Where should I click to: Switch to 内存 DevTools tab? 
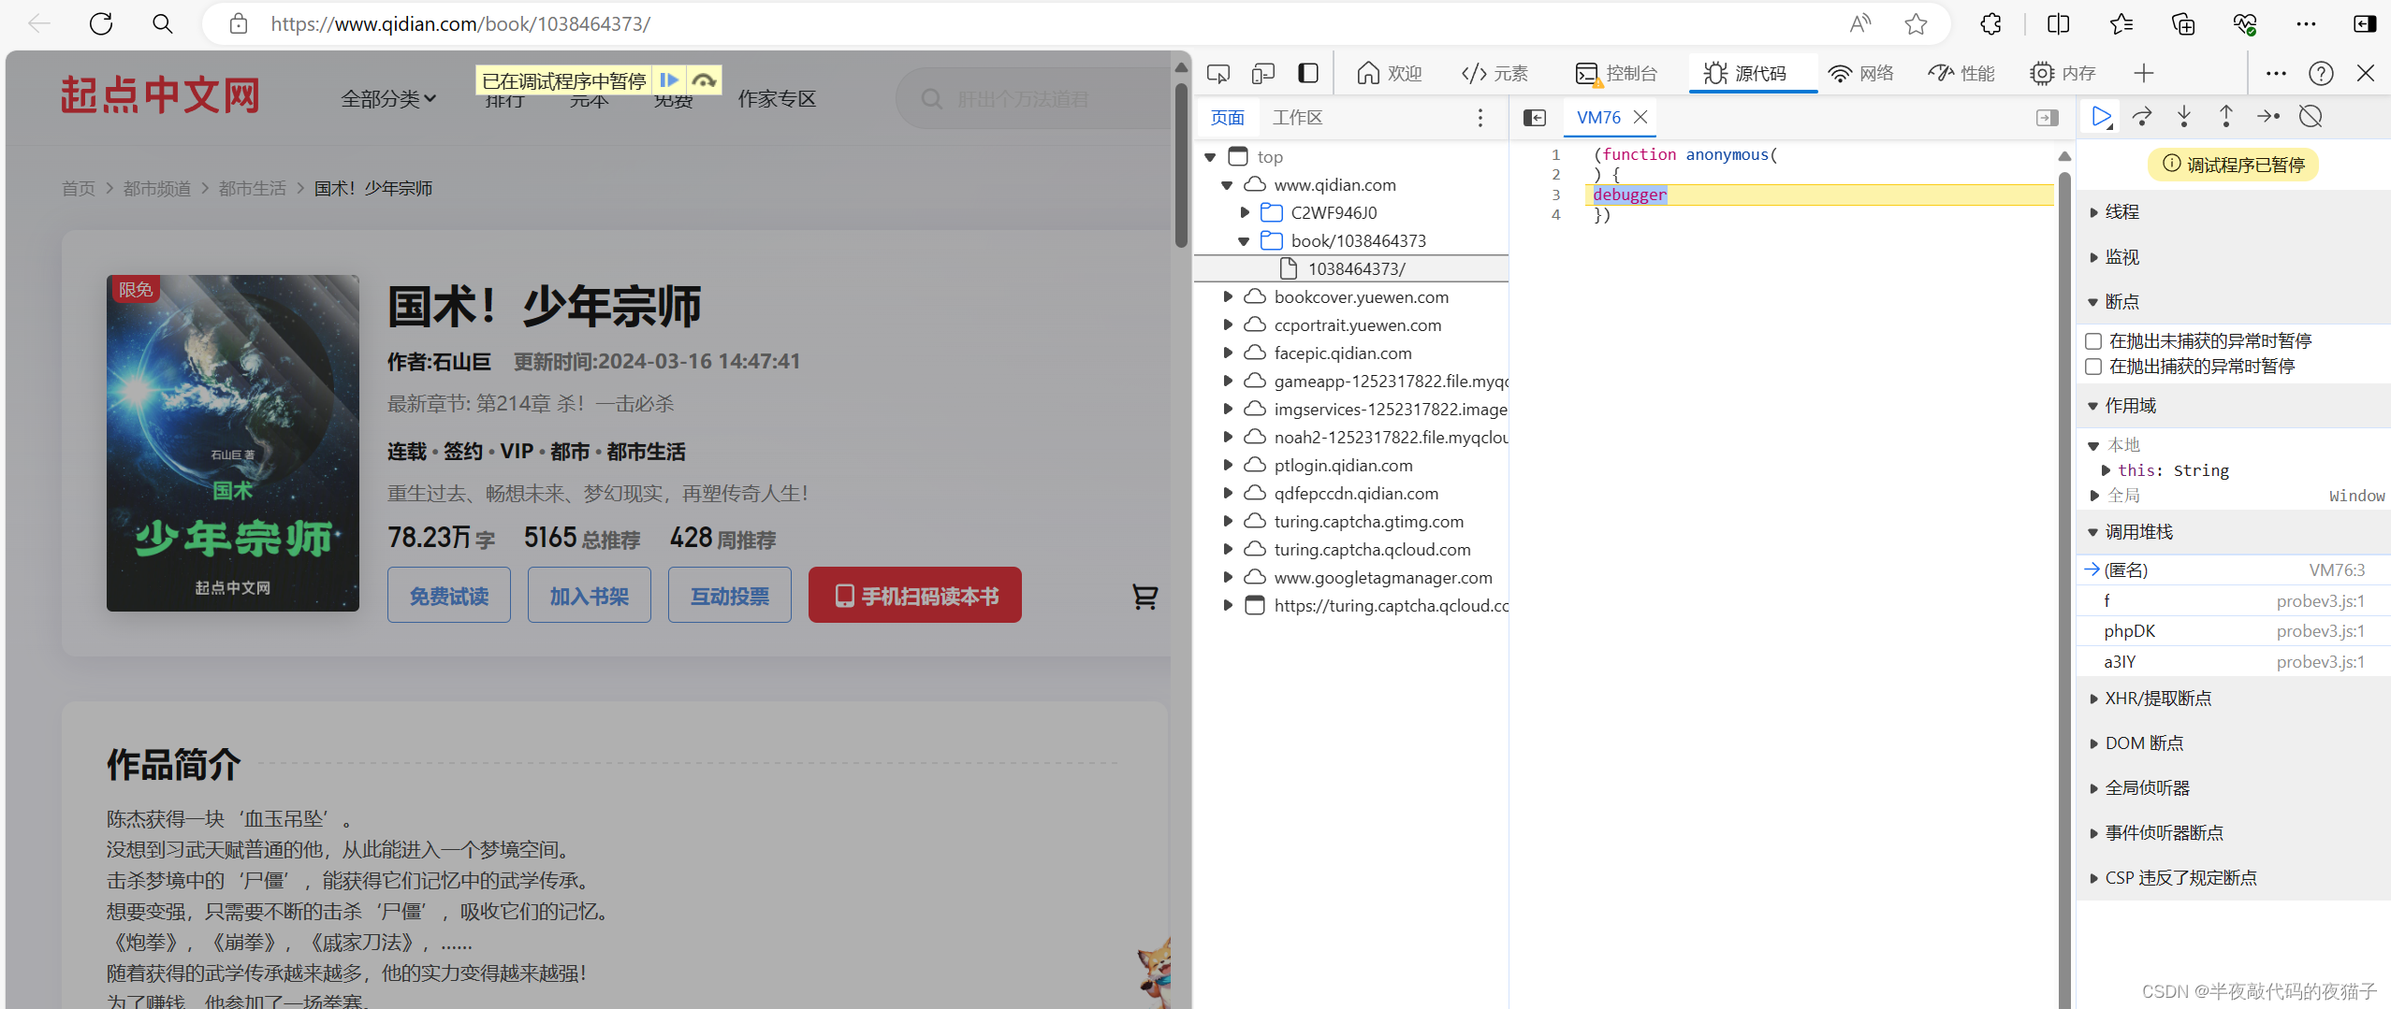(2063, 73)
